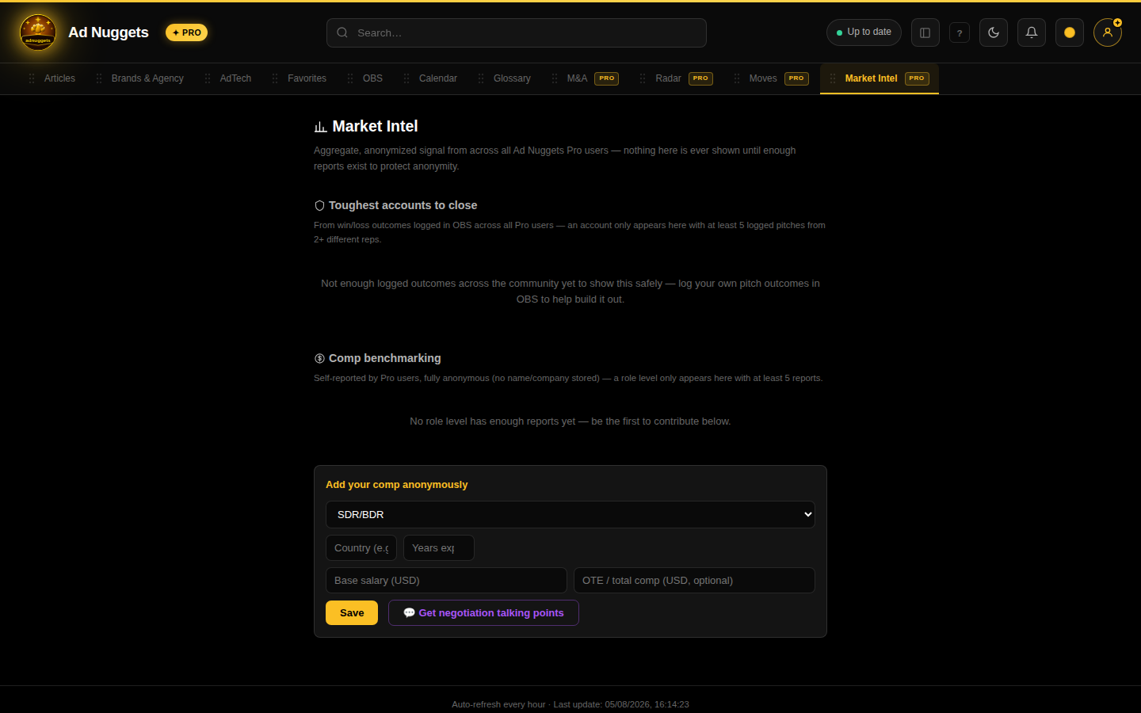Click drag handle dots beside Favorites
The height and width of the screenshot is (713, 1141).
[275, 78]
